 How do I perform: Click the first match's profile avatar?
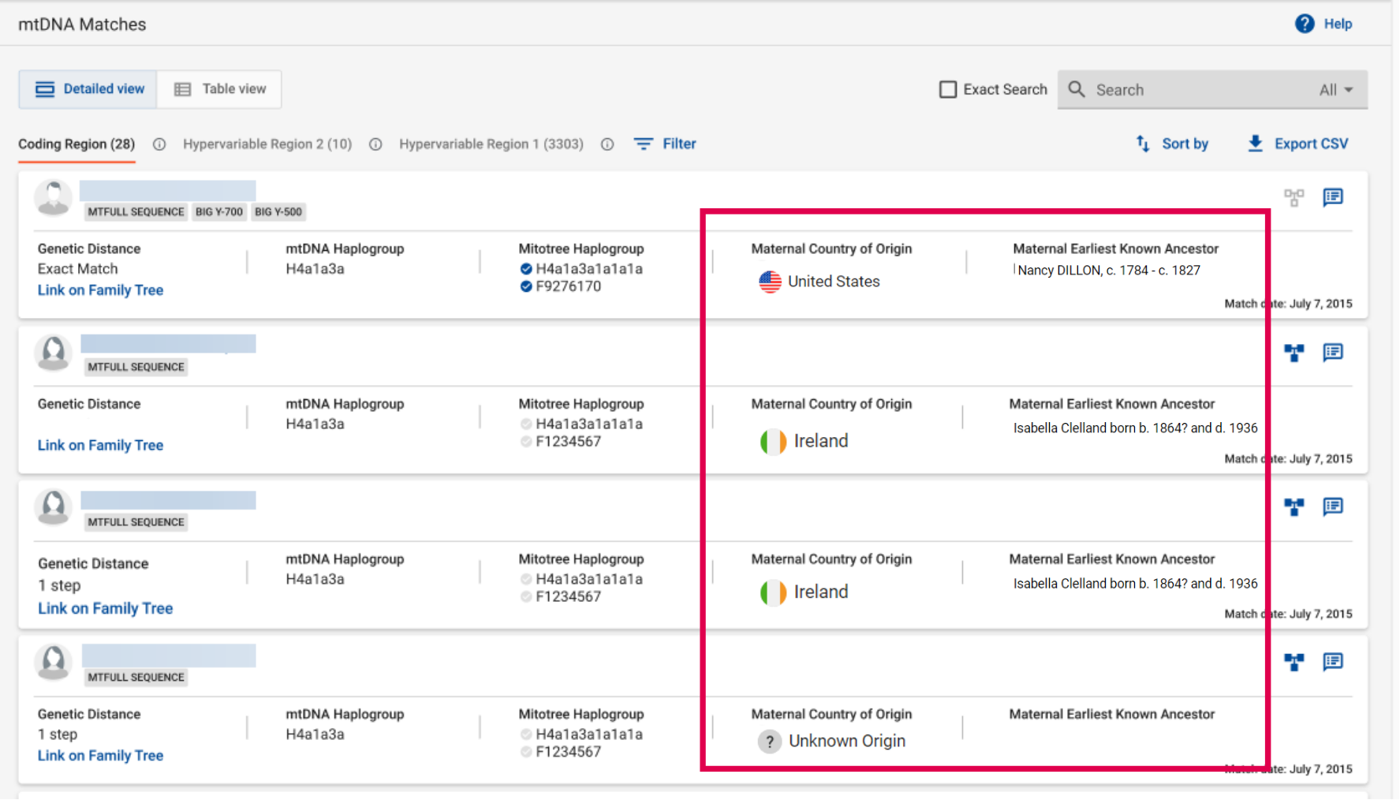(54, 197)
